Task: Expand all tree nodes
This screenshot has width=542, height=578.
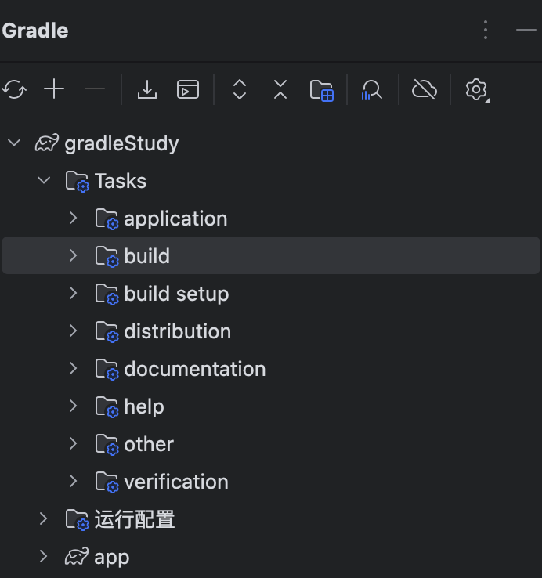Action: [240, 89]
